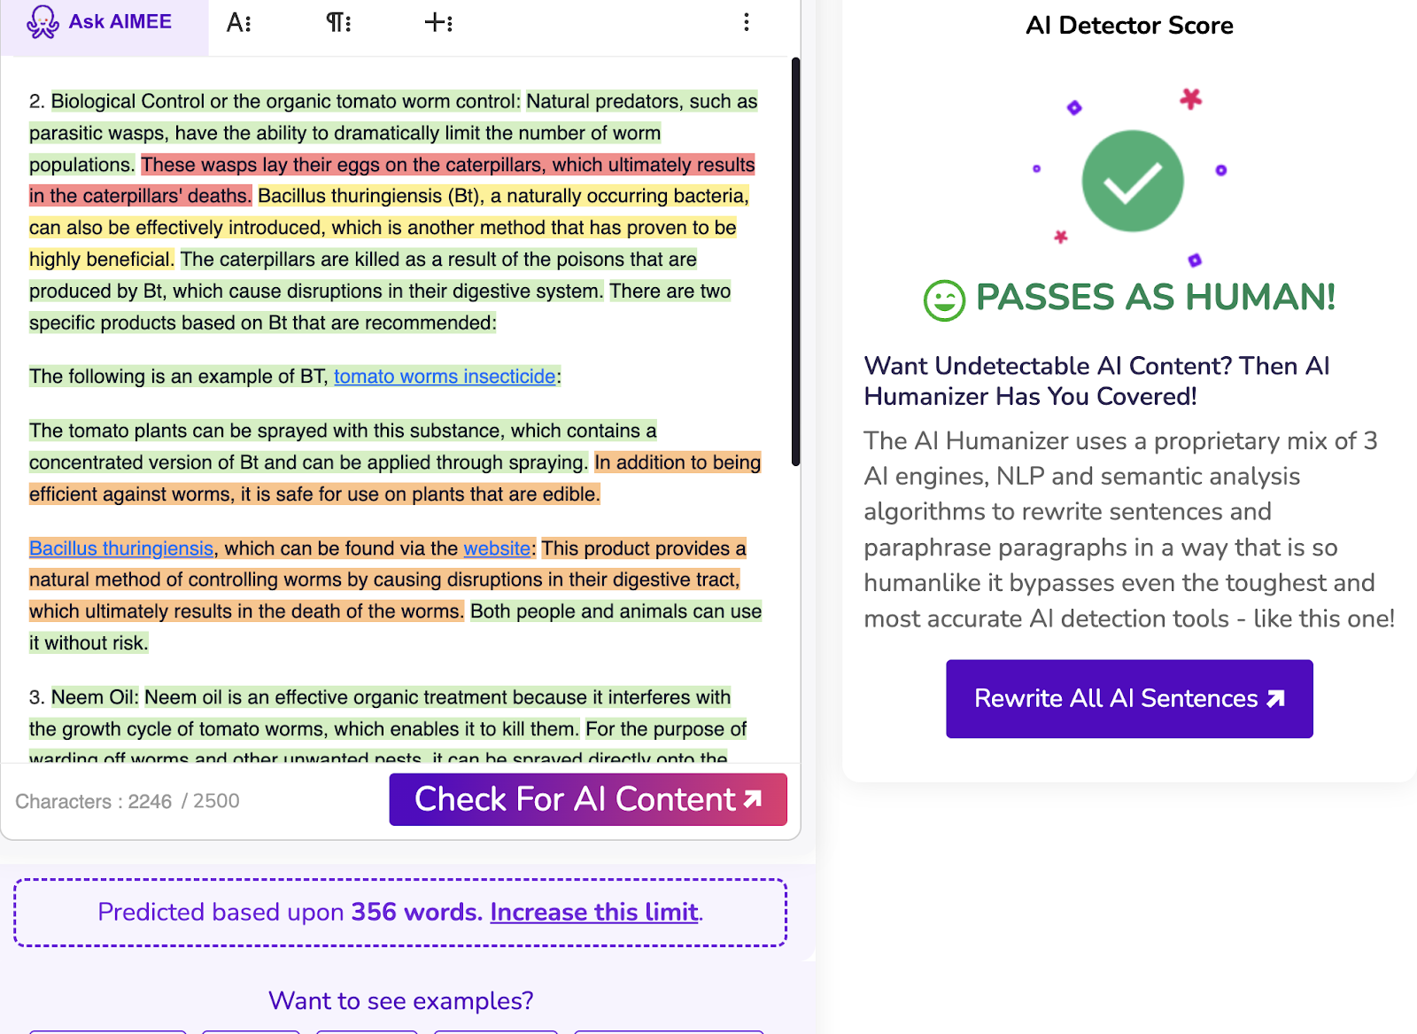Click the 'Predicted based upon 356 words.' text
Viewport: 1417px width, 1034px height.
pos(290,912)
